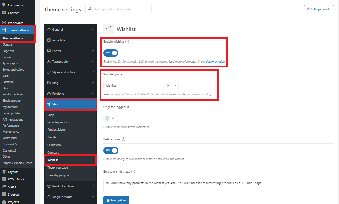Open My account in admin sidebar
The height and width of the screenshot is (204, 339).
coord(10,107)
